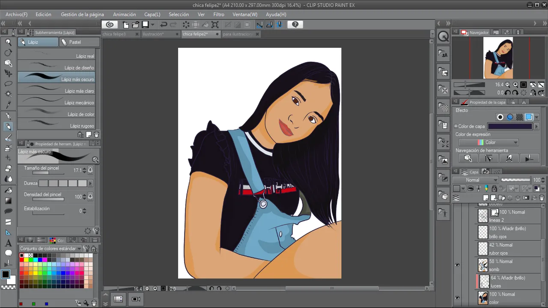The width and height of the screenshot is (548, 308).
Task: Select the Fill bucket tool
Action: (8, 190)
